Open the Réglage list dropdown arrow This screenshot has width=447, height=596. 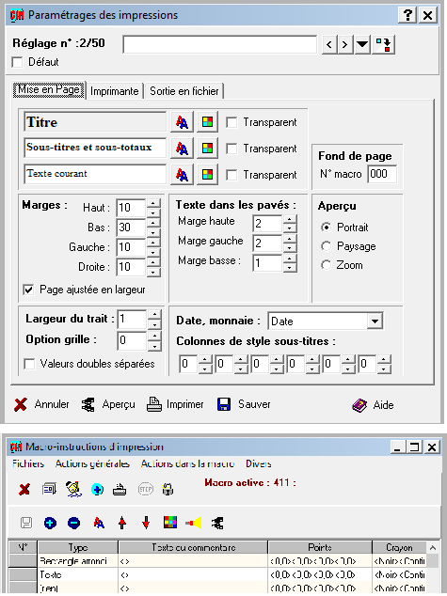[x=362, y=45]
